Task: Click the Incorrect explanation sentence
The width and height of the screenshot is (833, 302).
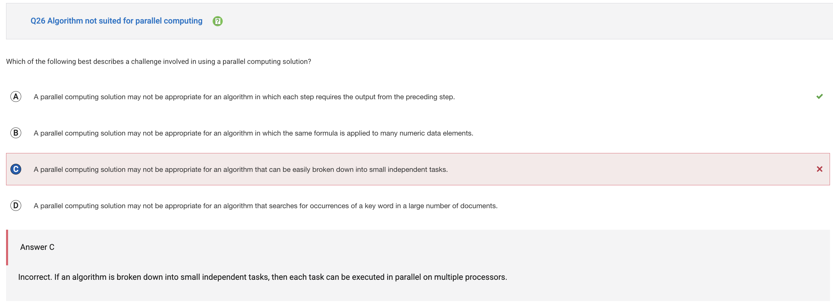Action: pos(262,277)
